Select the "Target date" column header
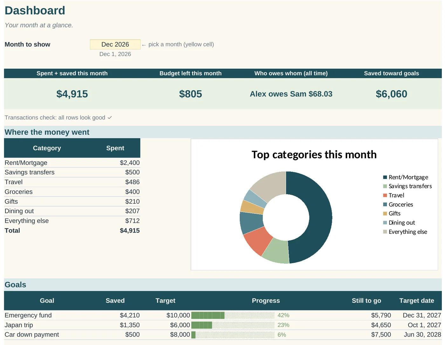 pyautogui.click(x=417, y=301)
